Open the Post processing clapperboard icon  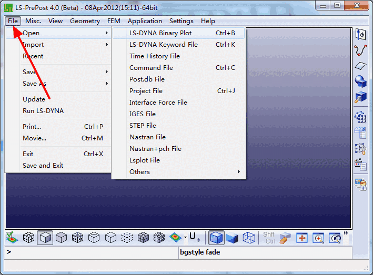point(360,165)
